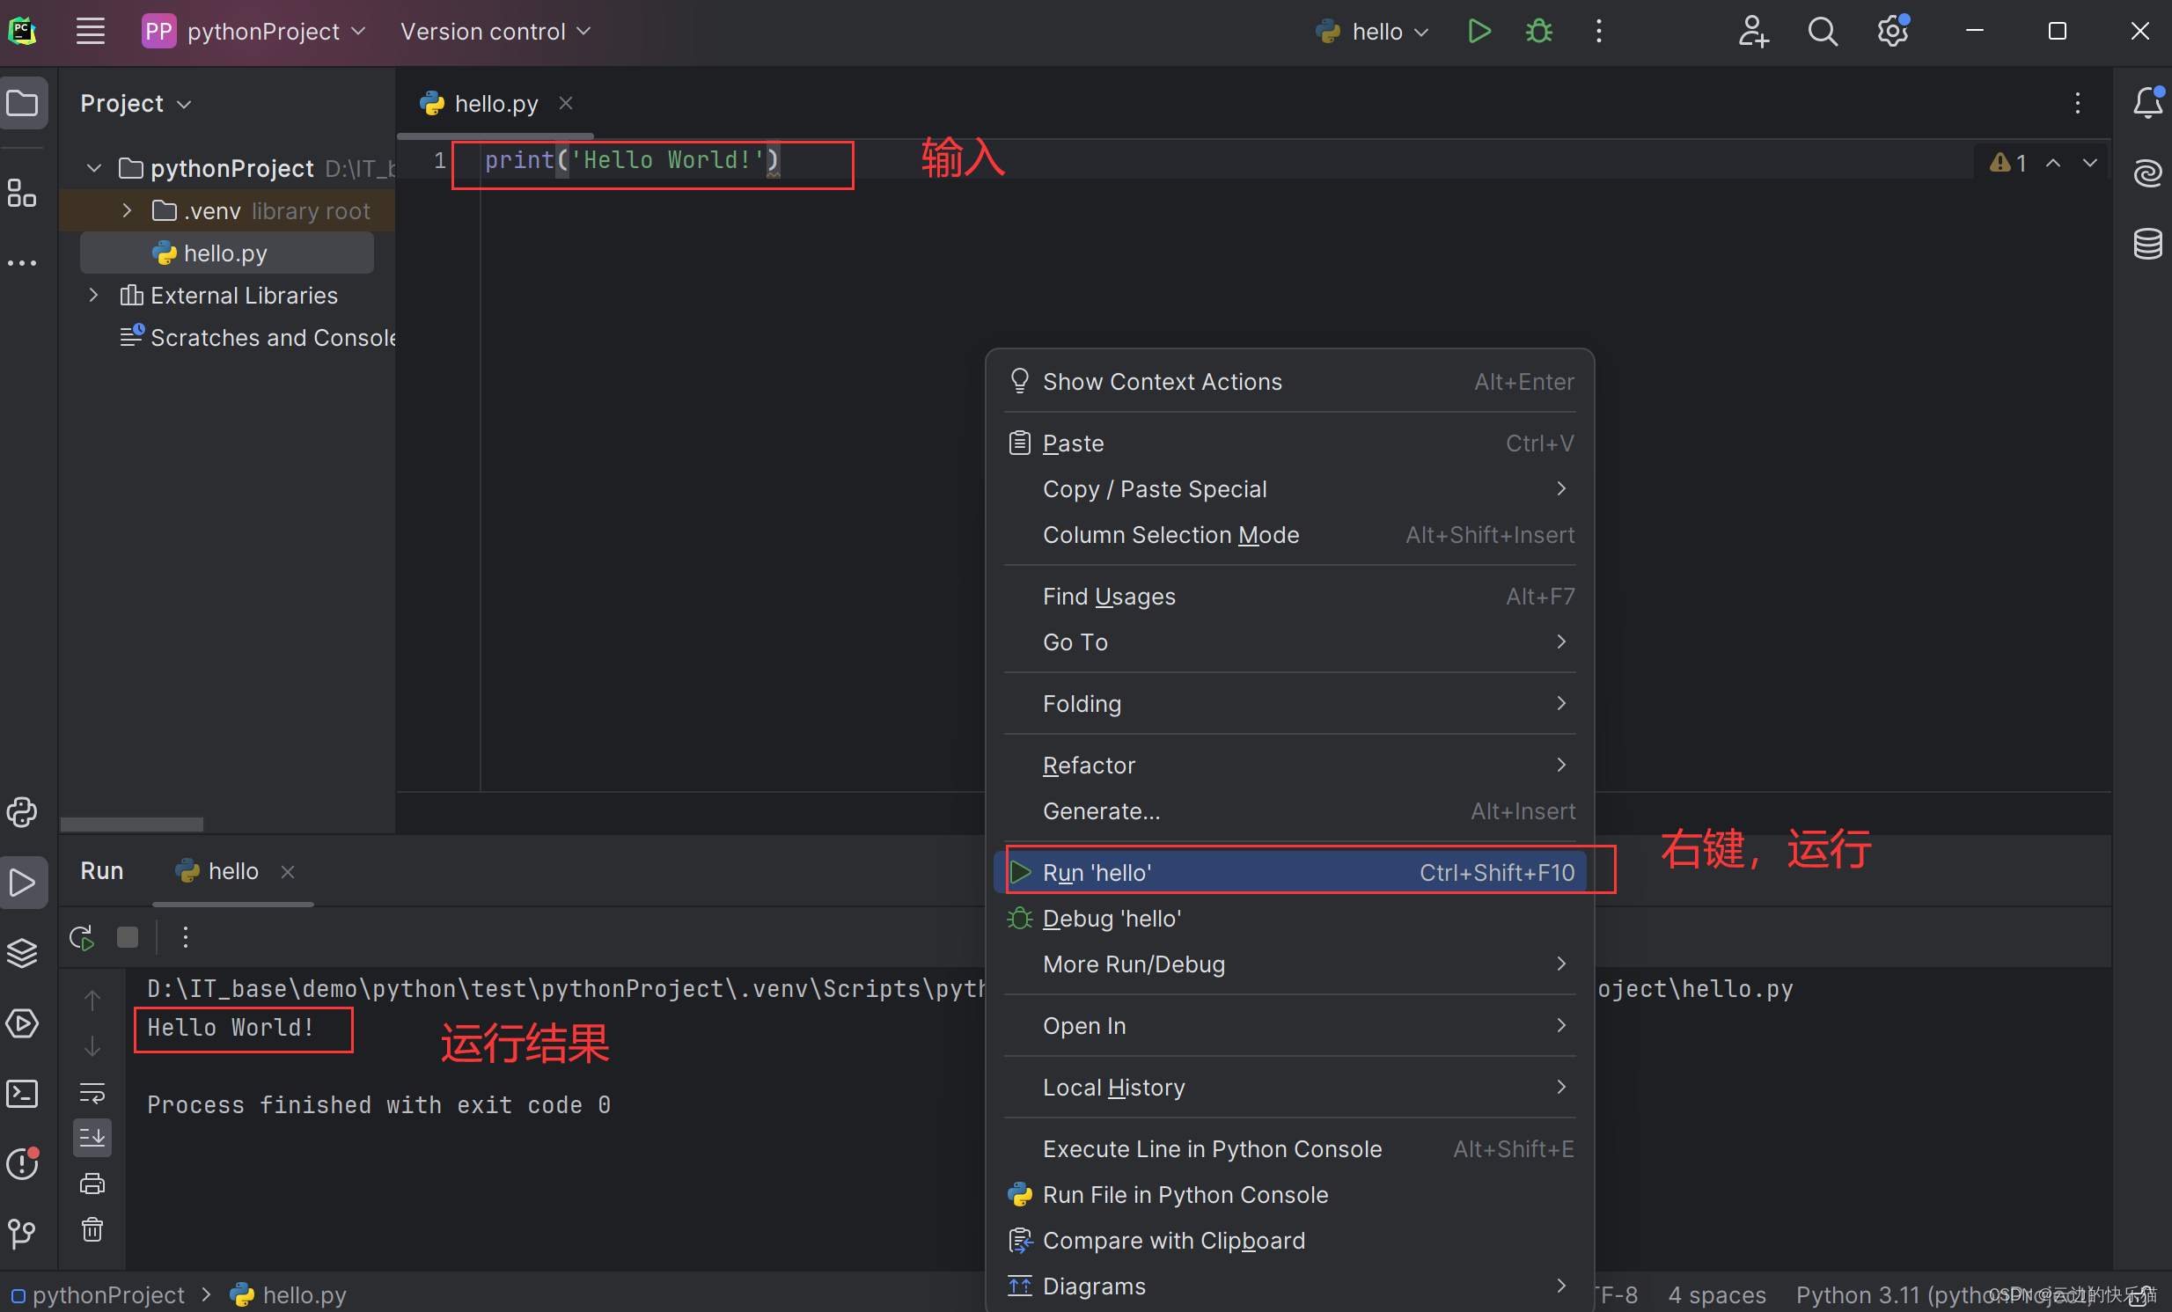Switch to the hello.py editor tab
This screenshot has width=2172, height=1312.
coord(495,104)
